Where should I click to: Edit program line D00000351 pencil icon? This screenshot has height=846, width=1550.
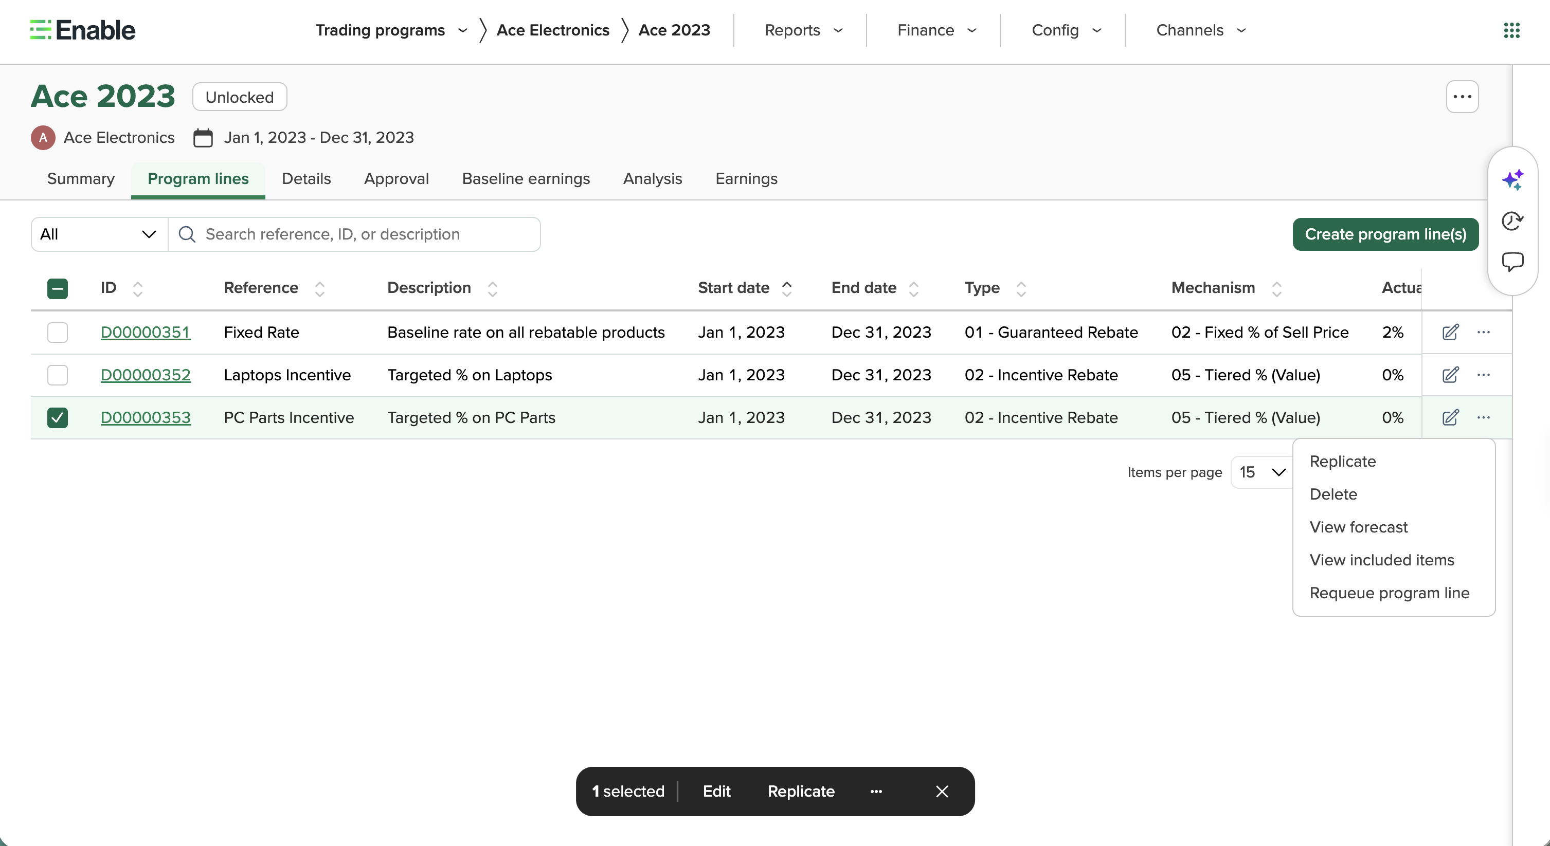point(1450,332)
